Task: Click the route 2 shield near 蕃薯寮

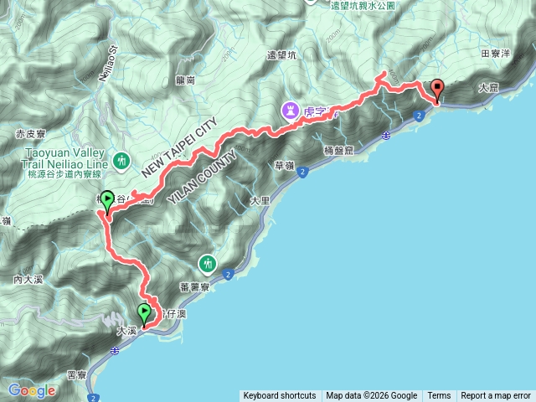Action: click(228, 275)
